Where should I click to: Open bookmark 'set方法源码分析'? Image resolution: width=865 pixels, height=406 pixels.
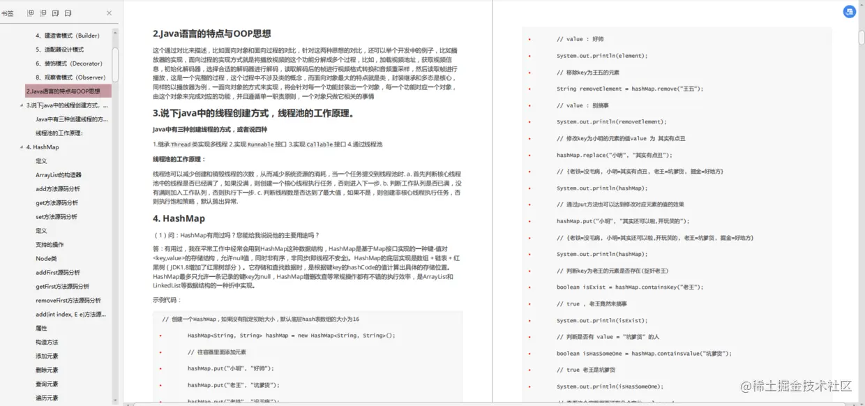57,217
